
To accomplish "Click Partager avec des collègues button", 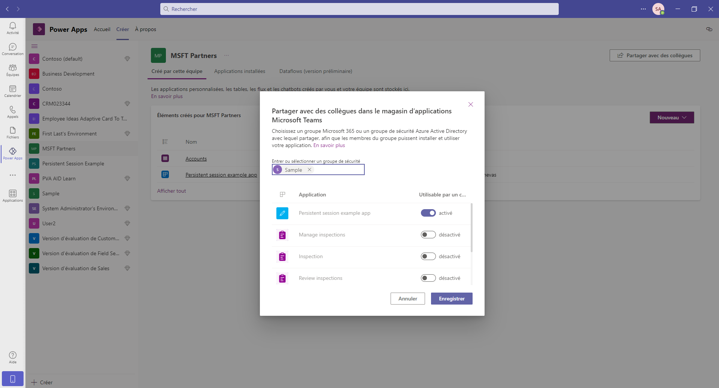I will (655, 55).
